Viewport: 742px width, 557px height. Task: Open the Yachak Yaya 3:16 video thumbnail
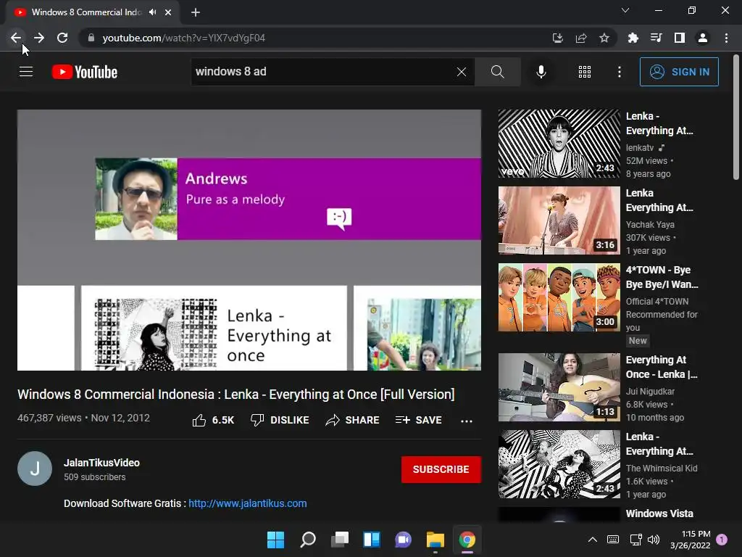point(559,220)
